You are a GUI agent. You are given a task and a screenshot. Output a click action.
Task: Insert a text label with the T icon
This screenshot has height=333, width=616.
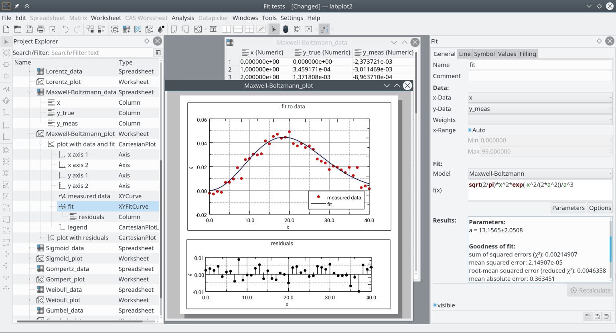coord(214,29)
